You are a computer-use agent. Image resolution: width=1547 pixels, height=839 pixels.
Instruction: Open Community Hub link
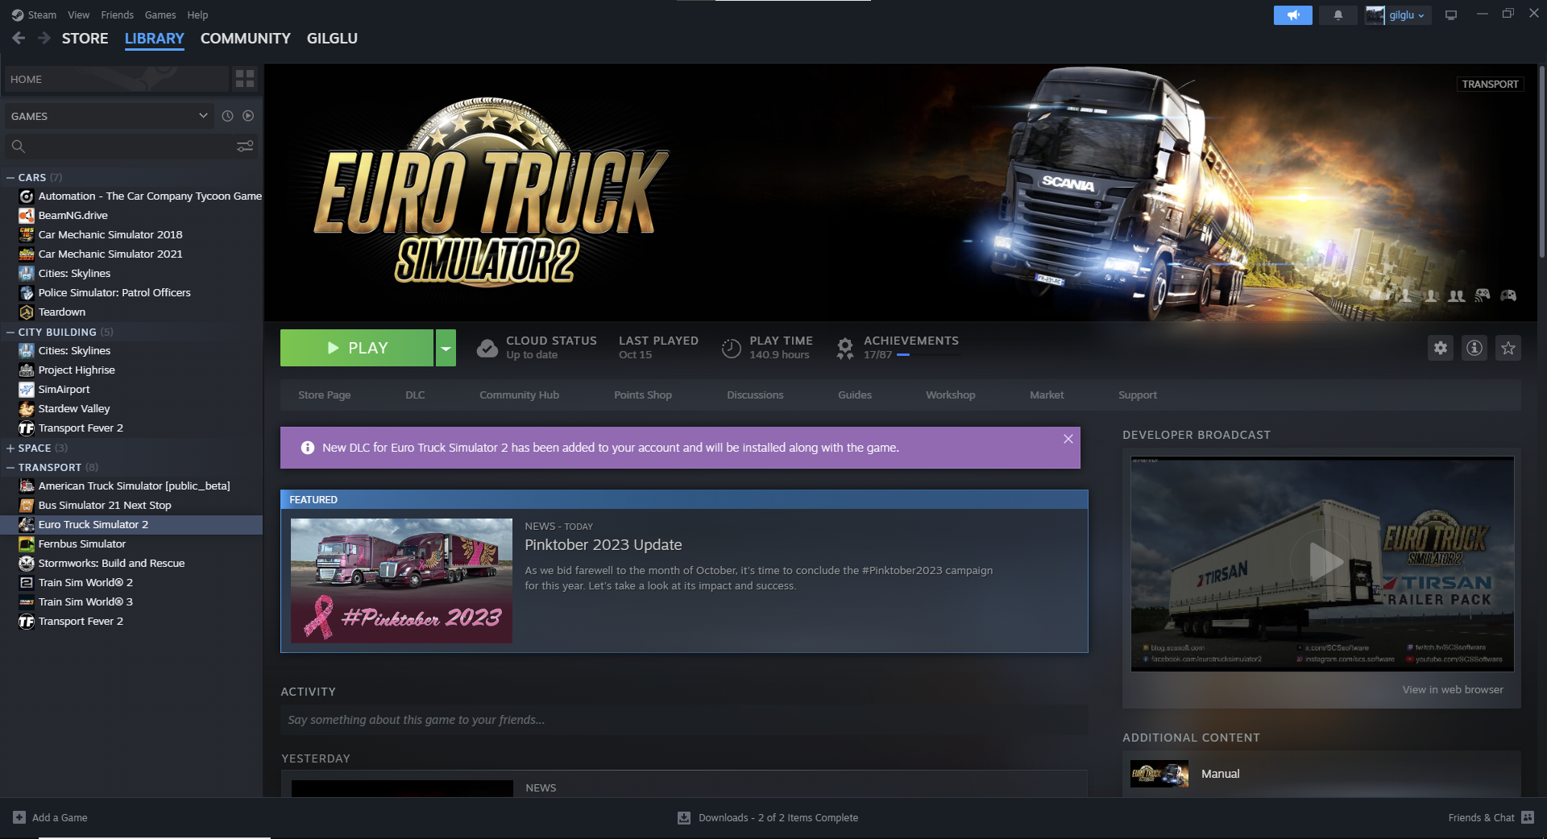tap(519, 395)
